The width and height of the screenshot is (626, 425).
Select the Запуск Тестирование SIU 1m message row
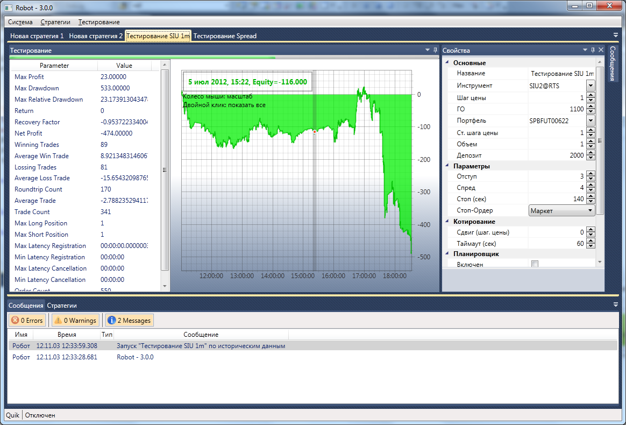(x=201, y=346)
